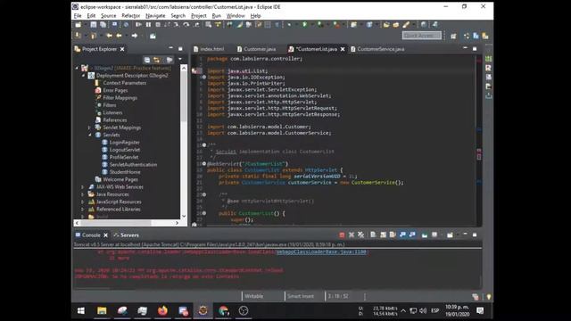Open the Navigate menu
Viewport: 571px width, 321px height.
[155, 16]
